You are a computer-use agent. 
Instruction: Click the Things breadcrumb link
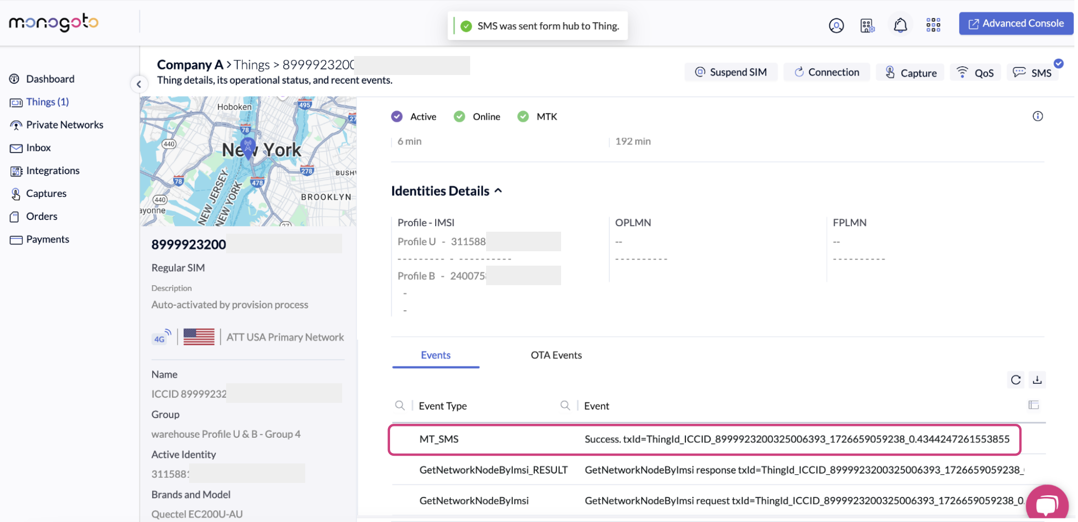251,65
